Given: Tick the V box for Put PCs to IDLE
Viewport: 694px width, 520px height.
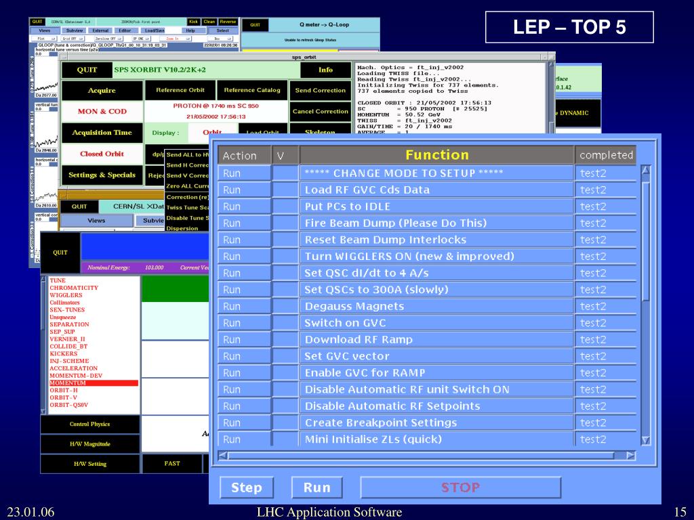Looking at the screenshot, I should point(285,207).
